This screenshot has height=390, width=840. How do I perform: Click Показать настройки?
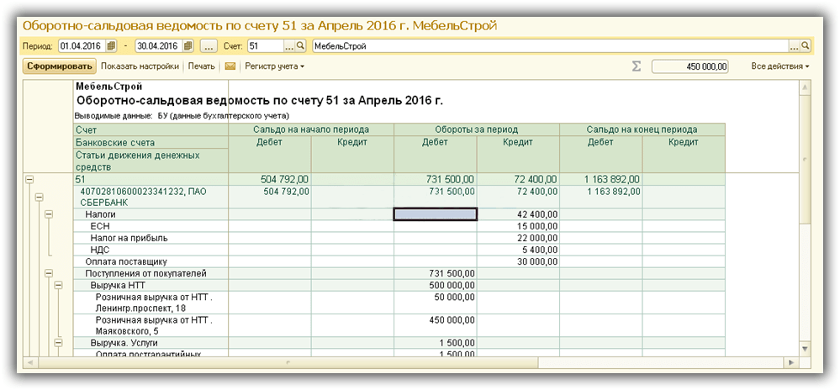[x=140, y=66]
